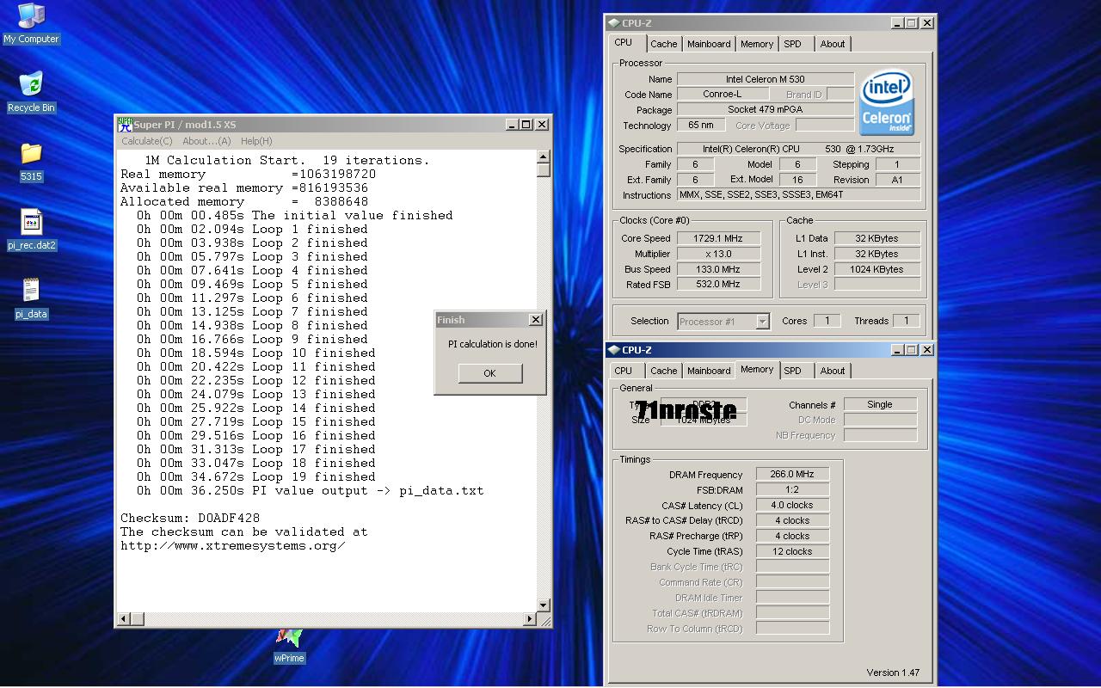Click the Instructions field listing MMX, SSE
The height and width of the screenshot is (688, 1101).
(798, 194)
